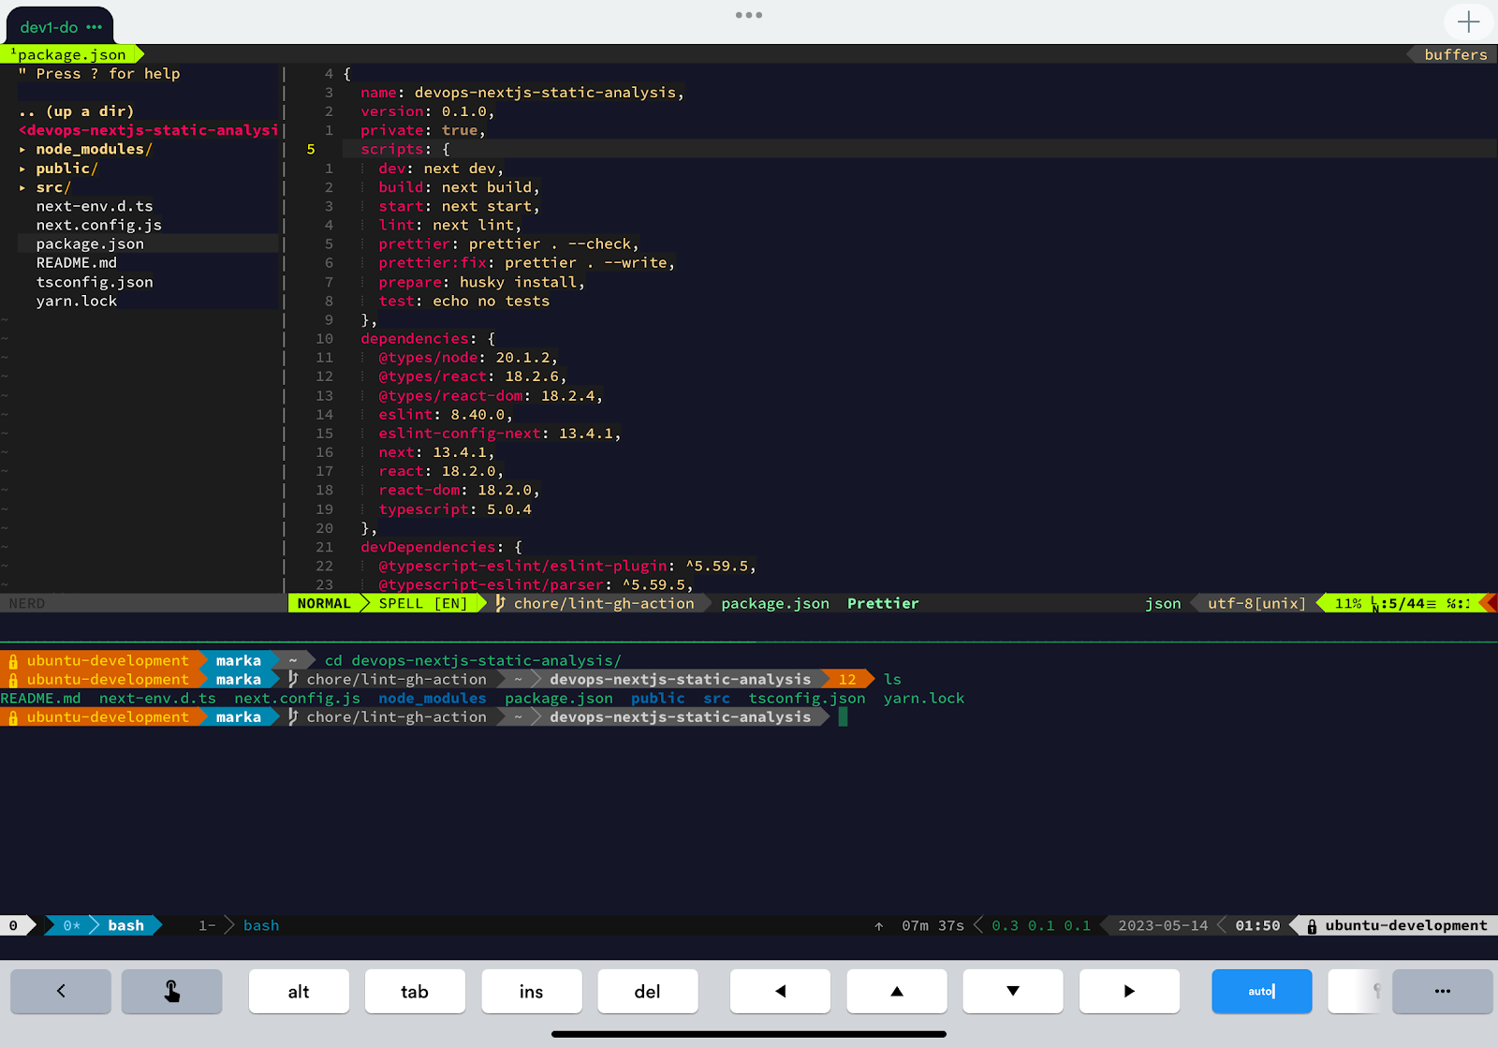Open the more options ellipsis key

coord(1443,991)
